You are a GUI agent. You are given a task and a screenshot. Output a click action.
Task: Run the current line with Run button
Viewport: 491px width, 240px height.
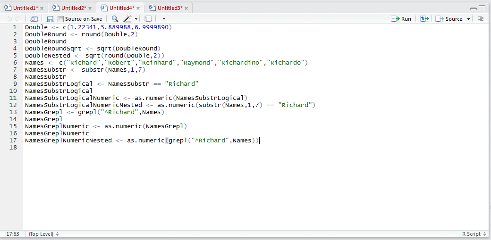tap(401, 19)
